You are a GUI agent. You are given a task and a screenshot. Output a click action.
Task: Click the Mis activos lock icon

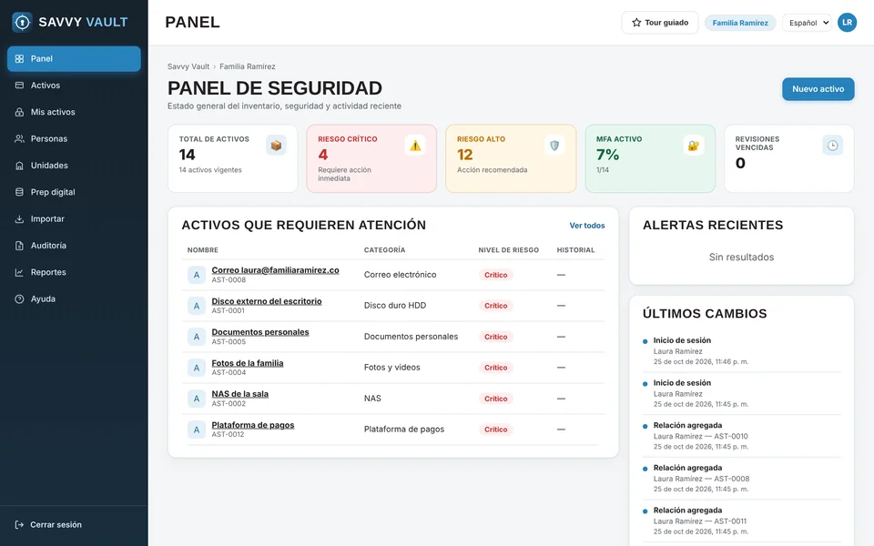[x=19, y=112]
